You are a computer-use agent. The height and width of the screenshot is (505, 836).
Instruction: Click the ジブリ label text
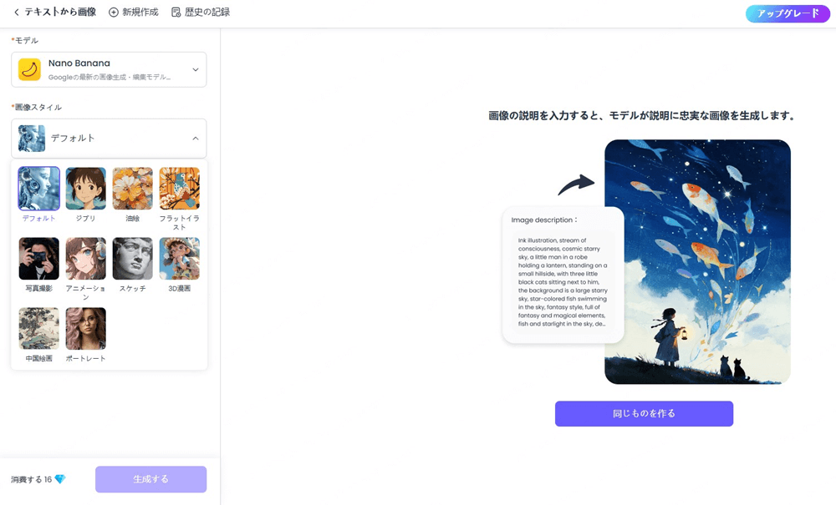point(86,218)
